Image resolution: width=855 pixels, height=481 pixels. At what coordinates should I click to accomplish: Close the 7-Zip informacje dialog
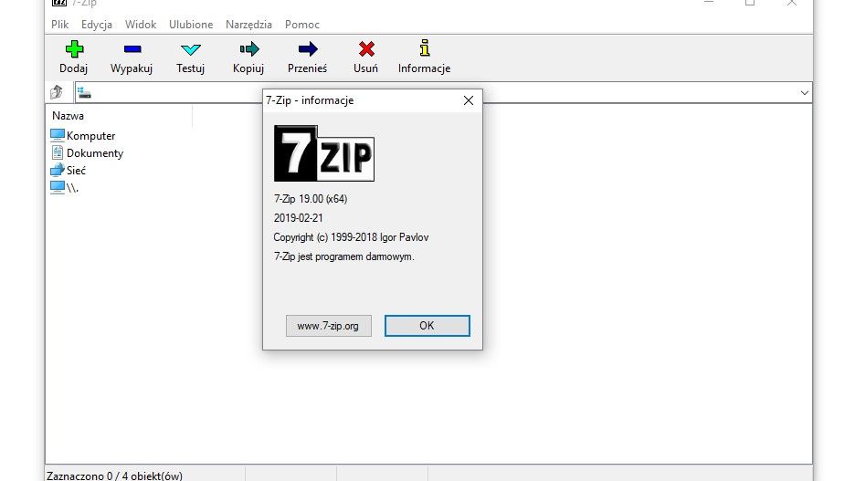(469, 100)
